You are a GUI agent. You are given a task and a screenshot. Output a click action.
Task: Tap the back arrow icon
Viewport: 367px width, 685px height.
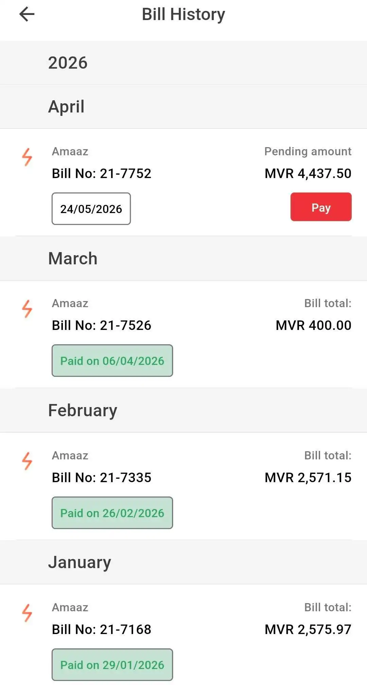coord(27,15)
